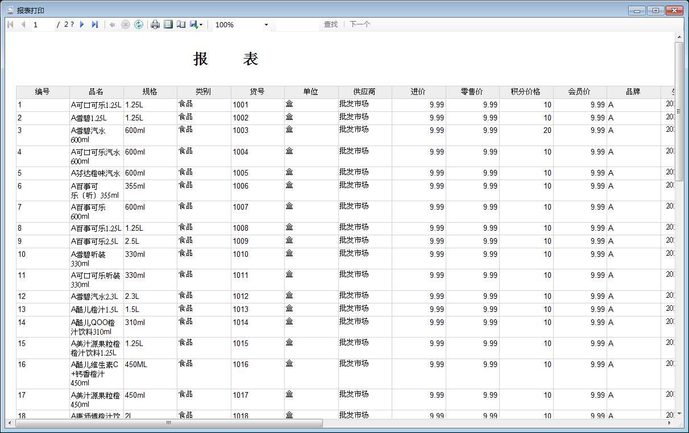689x433 pixels.
Task: Click the item number cell 1016
Action: [x=258, y=374]
